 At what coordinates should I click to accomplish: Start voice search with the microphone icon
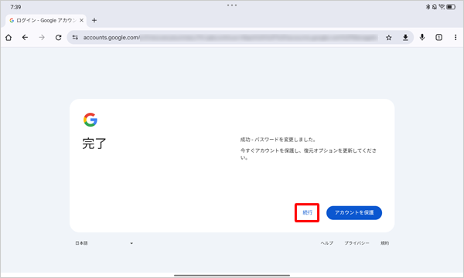point(422,37)
